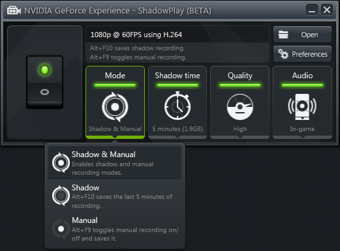Viewport: 340px width, 251px height.
Task: Minimize the ShadowPlay window
Action: pyautogui.click(x=312, y=10)
